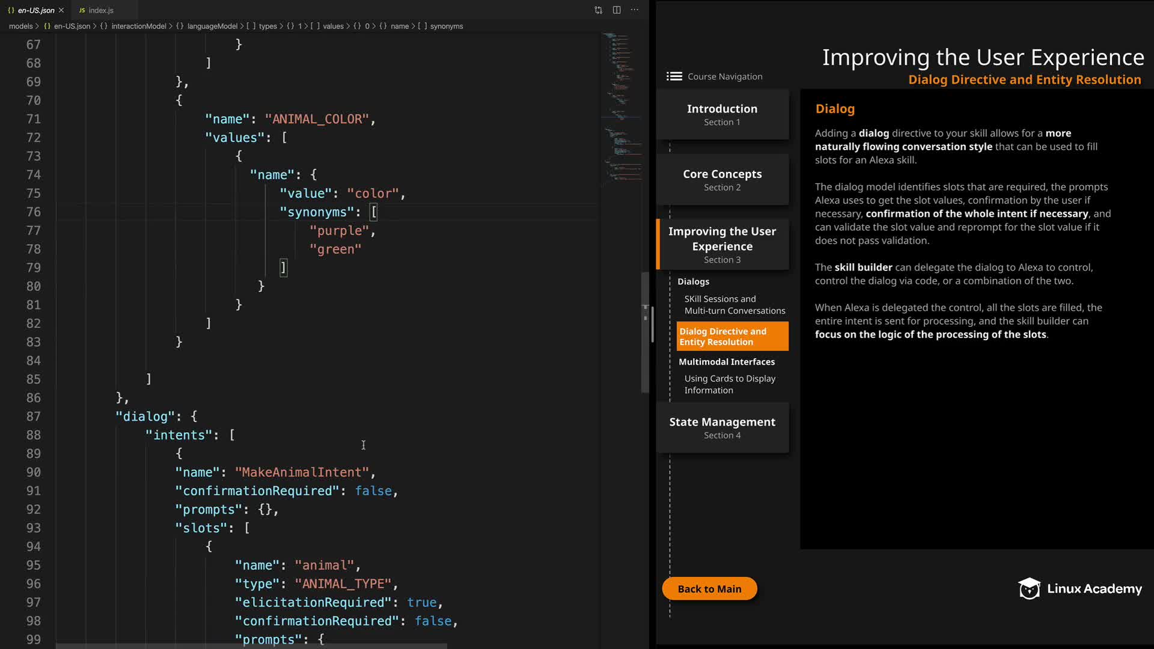1154x649 pixels.
Task: Click the Linux Academy logo icon
Action: click(x=1029, y=589)
